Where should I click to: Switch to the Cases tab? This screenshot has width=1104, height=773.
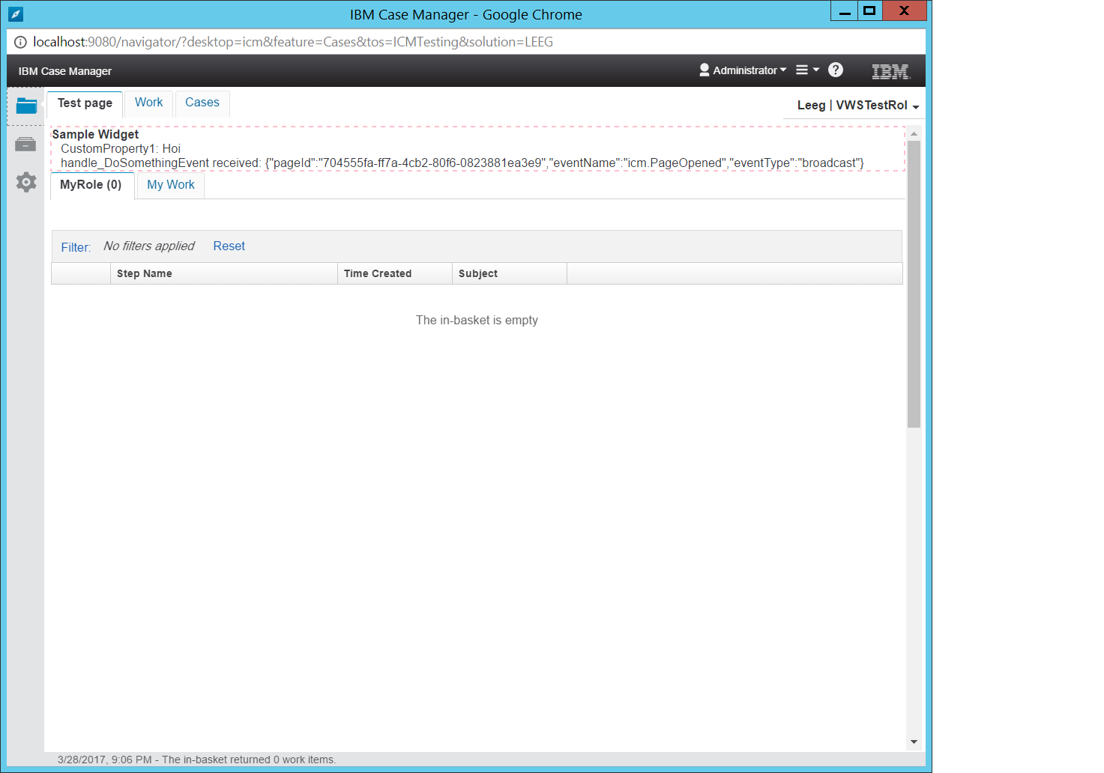pyautogui.click(x=202, y=103)
